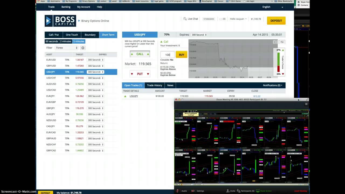Click the USD/JPY open trade link
The image size is (345, 194).
click(x=134, y=96)
